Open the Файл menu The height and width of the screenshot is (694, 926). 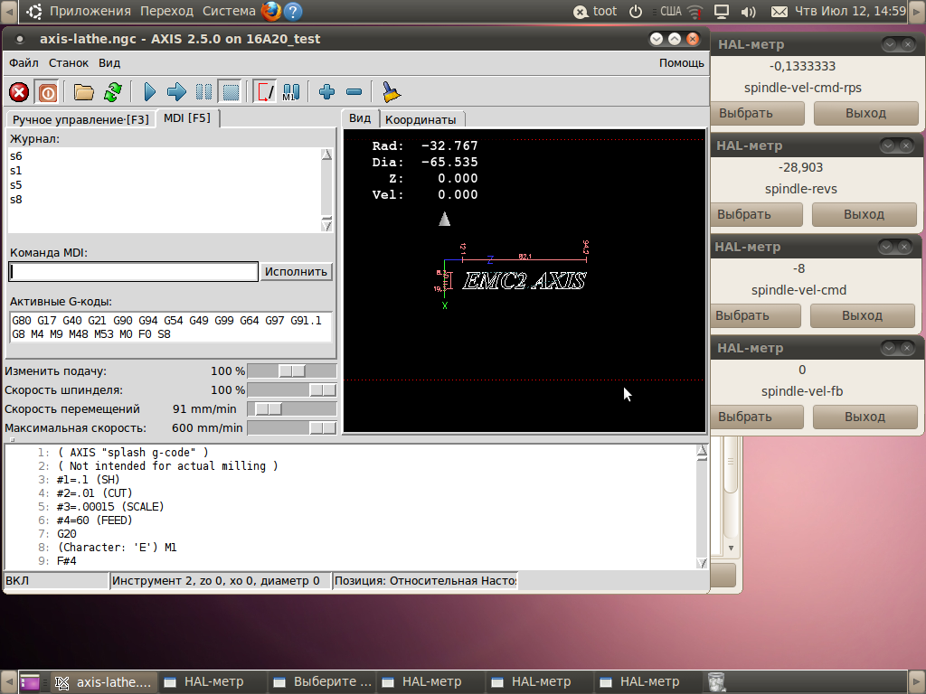[x=24, y=63]
